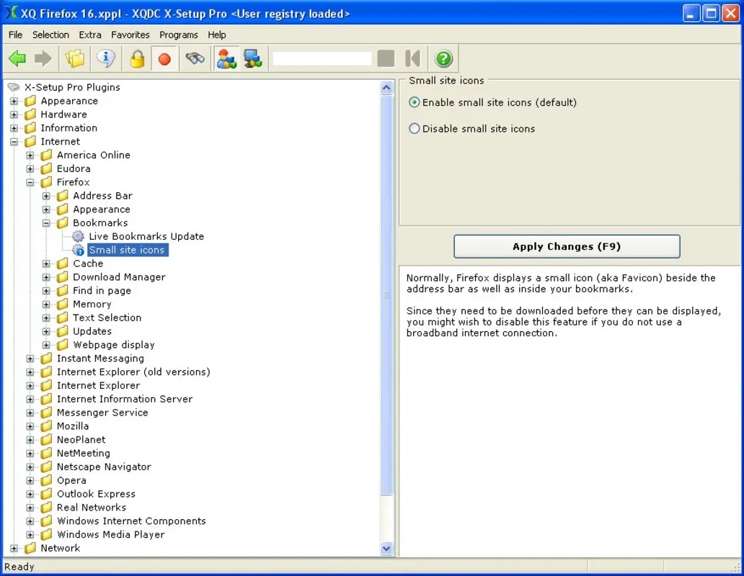Click the Firefox folder icon in tree
Viewport: 744px width, 576px height.
(46, 182)
